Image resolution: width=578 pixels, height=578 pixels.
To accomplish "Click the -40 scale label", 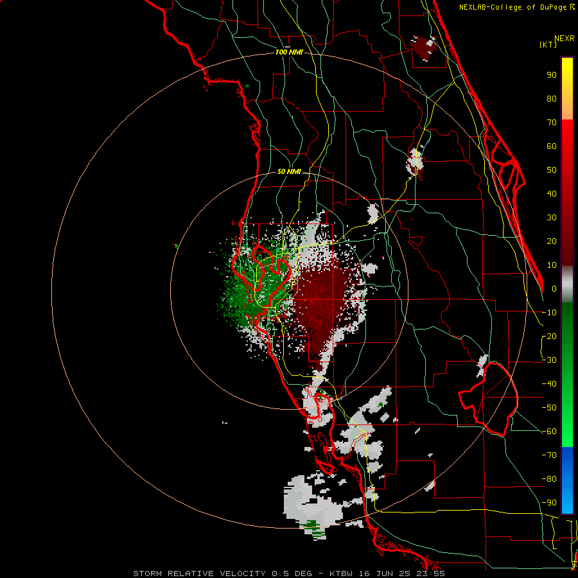I will pyautogui.click(x=549, y=384).
